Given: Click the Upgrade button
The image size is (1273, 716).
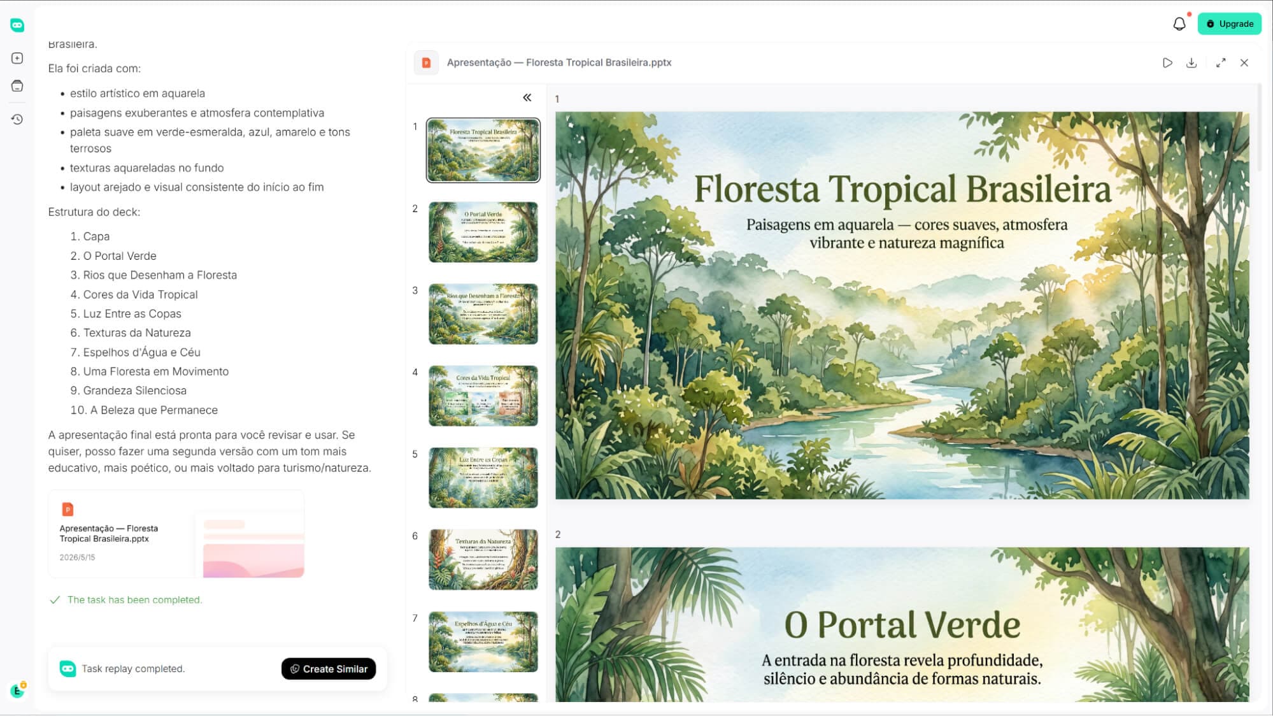Looking at the screenshot, I should point(1229,24).
